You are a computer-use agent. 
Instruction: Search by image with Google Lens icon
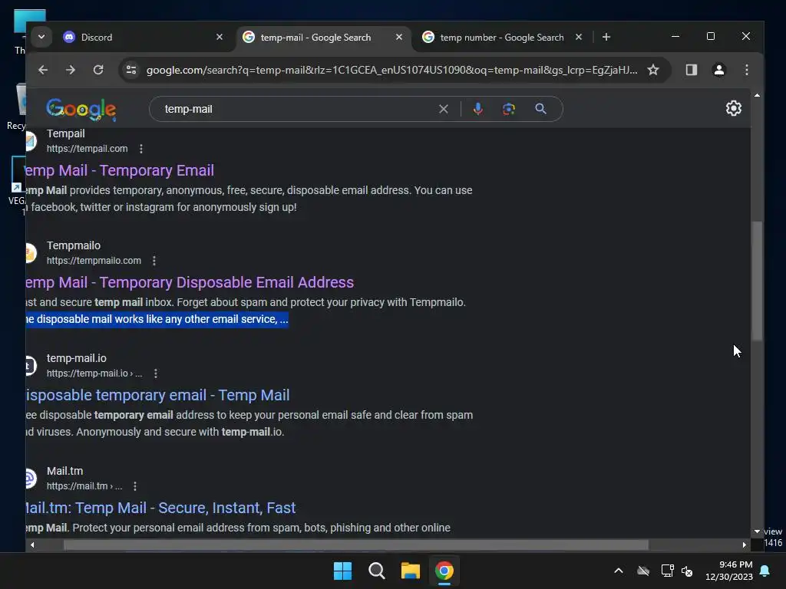coord(509,109)
